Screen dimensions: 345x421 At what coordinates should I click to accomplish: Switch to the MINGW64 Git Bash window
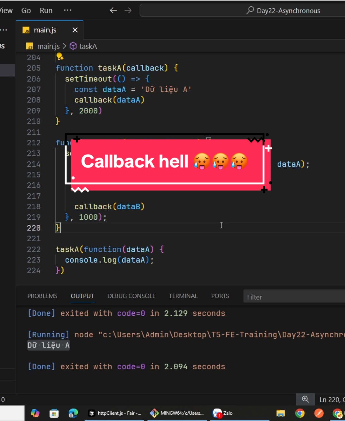tap(177, 413)
